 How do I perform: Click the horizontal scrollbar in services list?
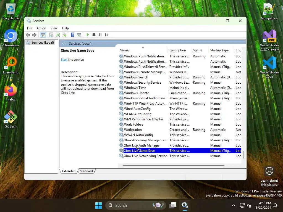[174, 166]
